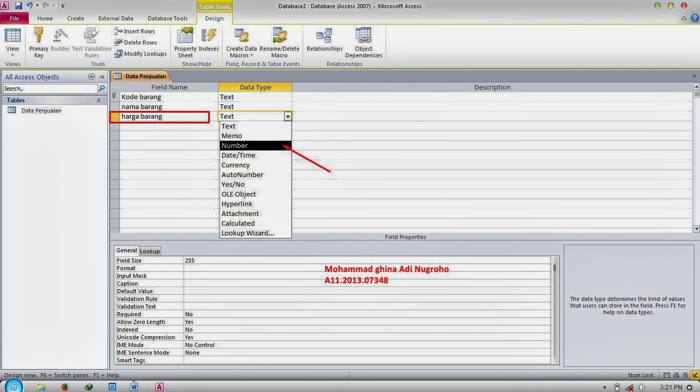This screenshot has height=392, width=700.
Task: Choose Number from the data type list
Action: click(255, 145)
